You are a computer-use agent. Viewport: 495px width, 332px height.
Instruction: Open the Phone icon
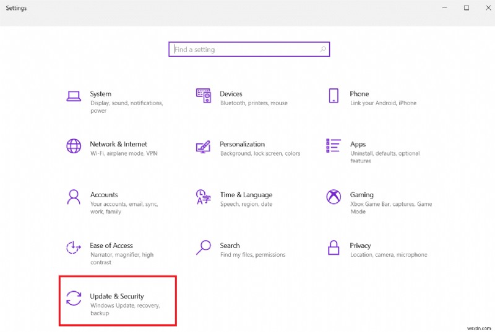coord(334,96)
